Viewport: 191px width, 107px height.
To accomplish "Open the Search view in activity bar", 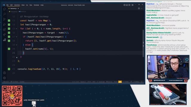I will pos(4,14).
